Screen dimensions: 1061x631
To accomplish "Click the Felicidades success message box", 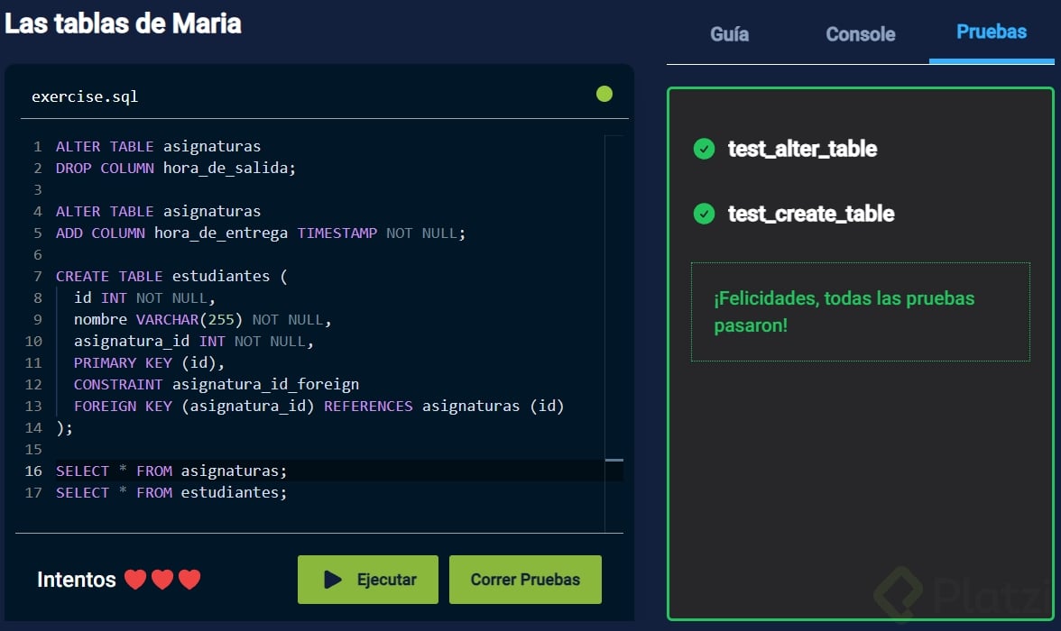I will point(860,312).
